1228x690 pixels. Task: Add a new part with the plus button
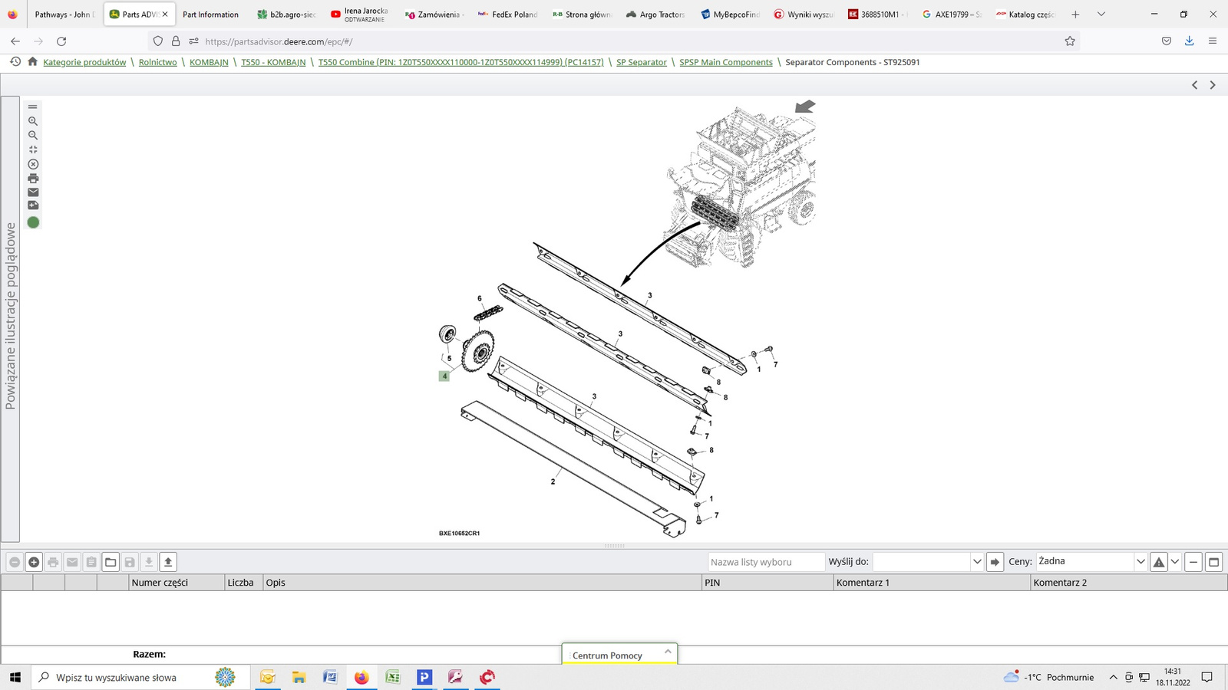coord(34,562)
